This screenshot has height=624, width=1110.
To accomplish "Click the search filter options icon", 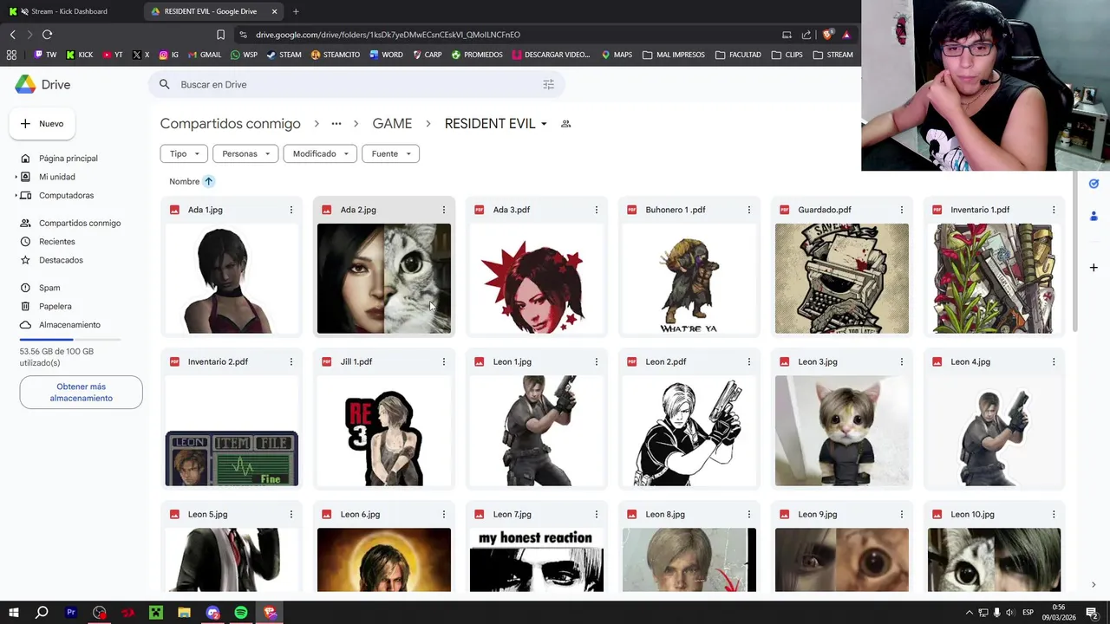I will tap(548, 85).
